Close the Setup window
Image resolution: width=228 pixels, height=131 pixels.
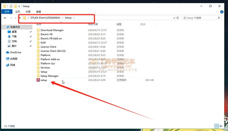point(220,6)
